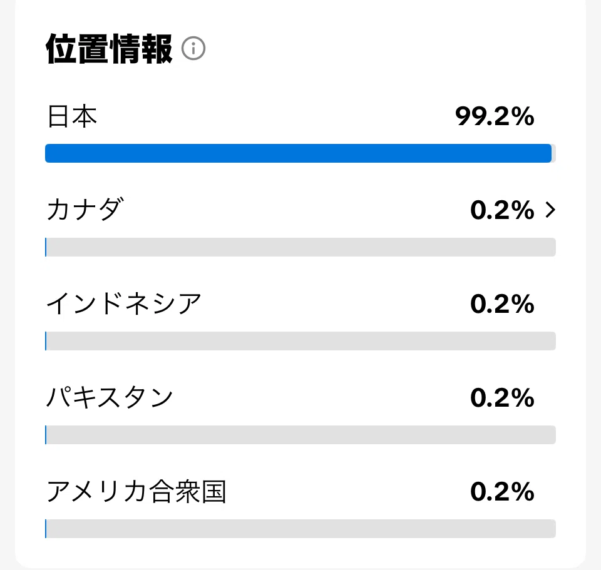
Task: Click the info icon beside 位置情報
Action: point(193,48)
